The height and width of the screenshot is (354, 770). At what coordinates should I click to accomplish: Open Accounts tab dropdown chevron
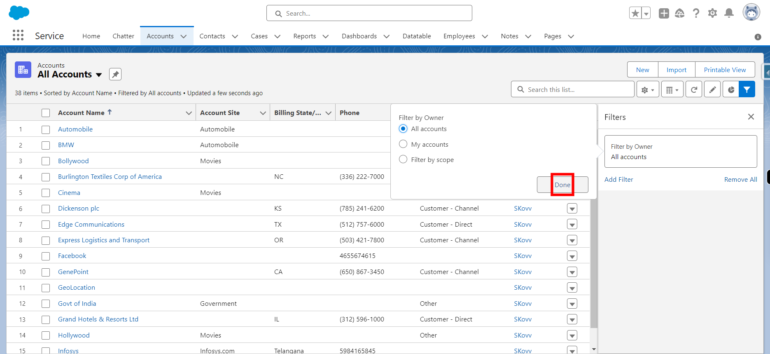coord(184,36)
